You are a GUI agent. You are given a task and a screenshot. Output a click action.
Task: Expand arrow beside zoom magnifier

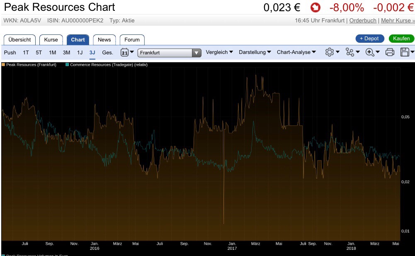pyautogui.click(x=378, y=52)
